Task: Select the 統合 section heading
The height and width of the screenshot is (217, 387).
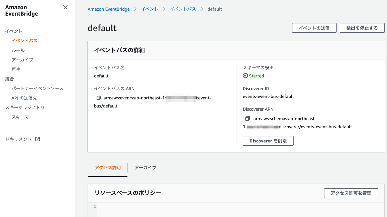Action: point(10,79)
